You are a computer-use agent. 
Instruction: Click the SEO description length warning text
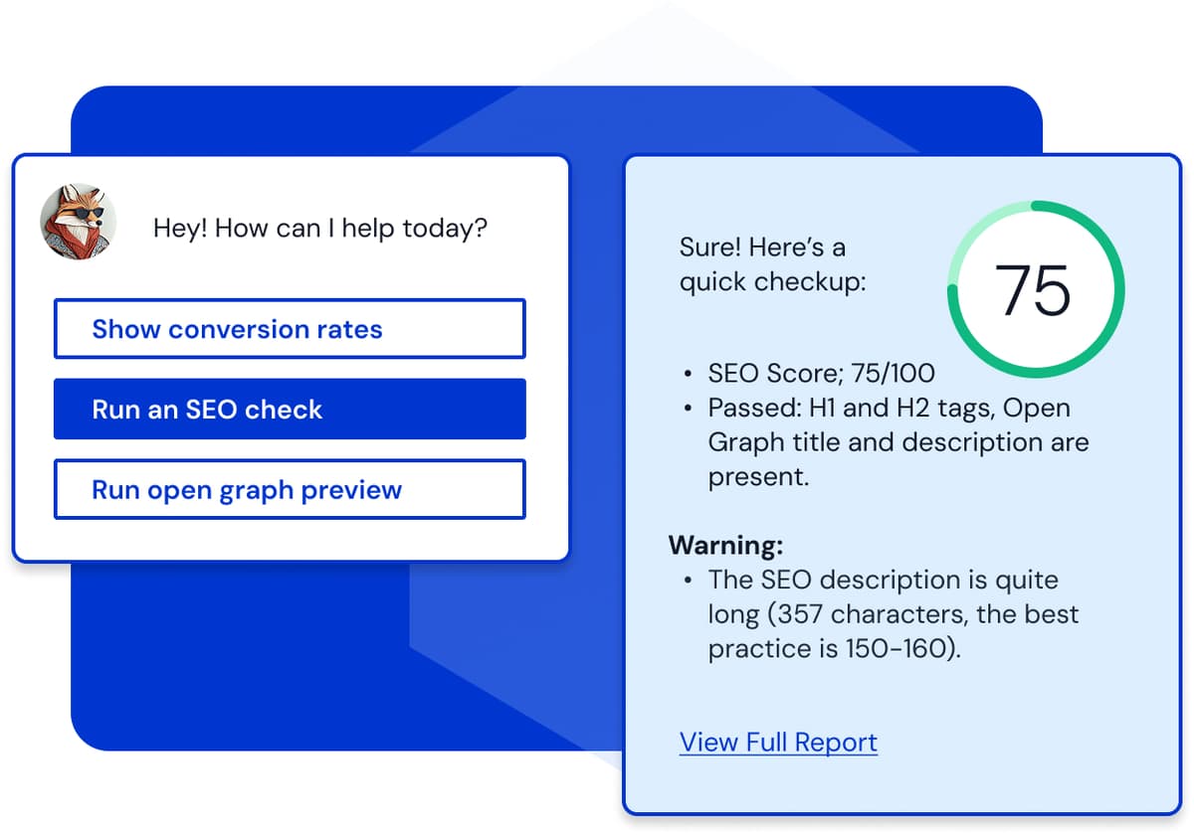882,580
